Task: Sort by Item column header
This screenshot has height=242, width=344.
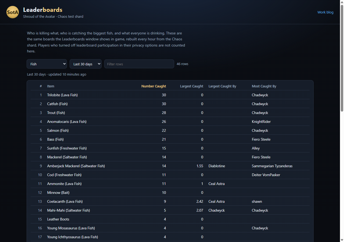Action: (x=51, y=86)
